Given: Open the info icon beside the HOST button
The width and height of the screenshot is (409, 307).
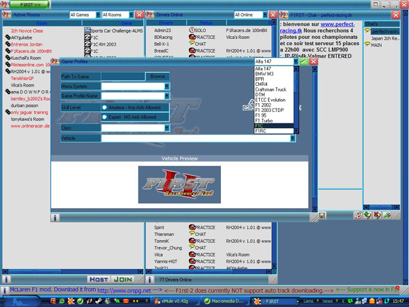Looking at the screenshot, I should coord(6,279).
